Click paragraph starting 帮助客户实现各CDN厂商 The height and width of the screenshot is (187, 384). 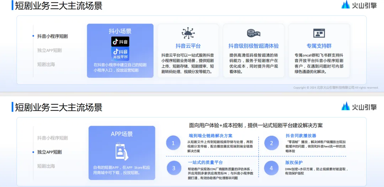[x=220, y=173]
